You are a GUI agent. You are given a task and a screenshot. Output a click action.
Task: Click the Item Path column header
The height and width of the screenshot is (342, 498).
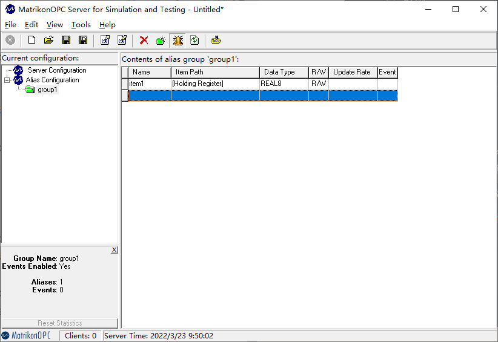pos(215,72)
